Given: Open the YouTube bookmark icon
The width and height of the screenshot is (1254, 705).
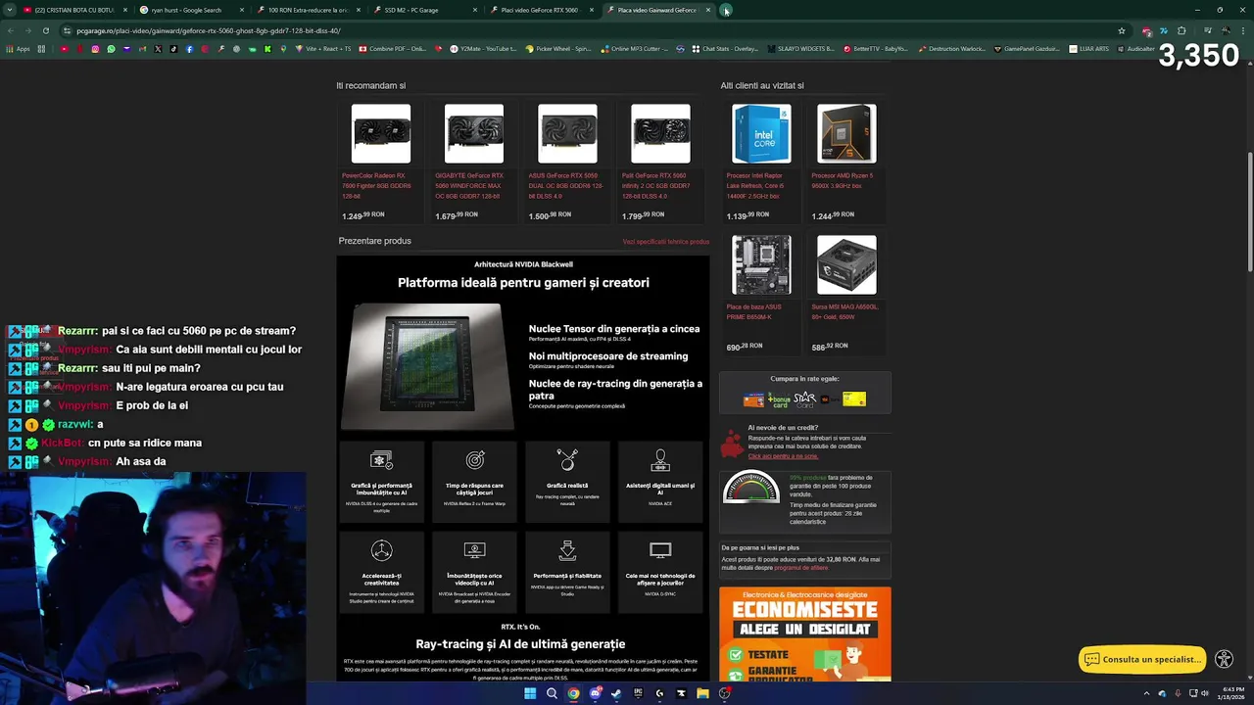Looking at the screenshot, I should click(x=64, y=48).
